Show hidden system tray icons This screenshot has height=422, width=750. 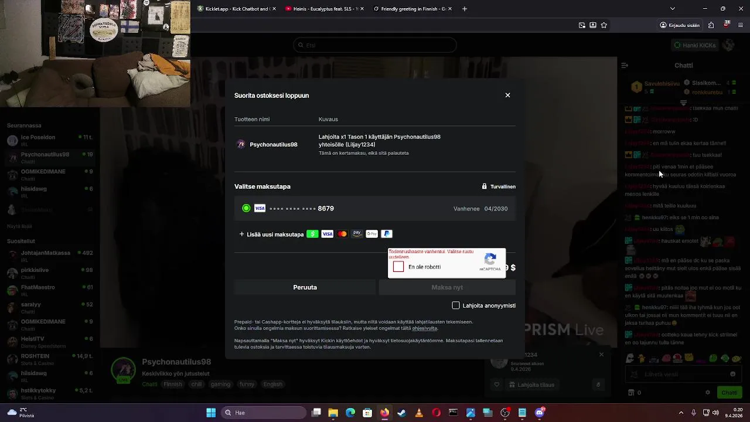(681, 413)
